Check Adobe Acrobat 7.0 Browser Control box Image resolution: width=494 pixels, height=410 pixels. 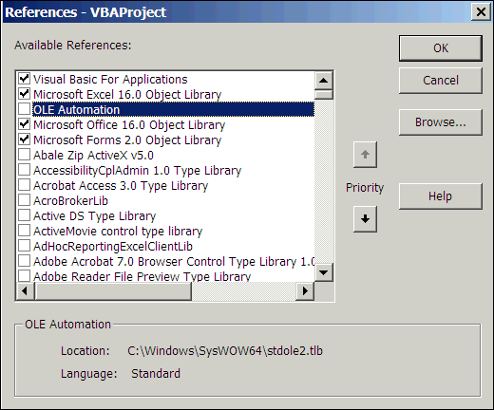pyautogui.click(x=25, y=261)
